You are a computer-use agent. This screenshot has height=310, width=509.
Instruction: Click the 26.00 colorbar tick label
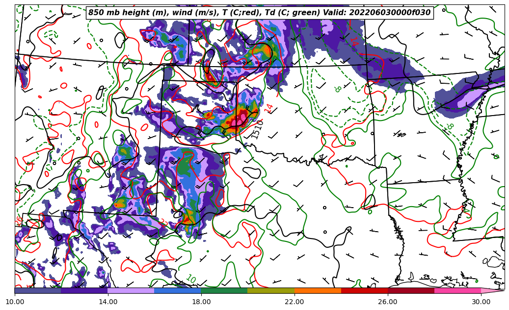click(388, 302)
